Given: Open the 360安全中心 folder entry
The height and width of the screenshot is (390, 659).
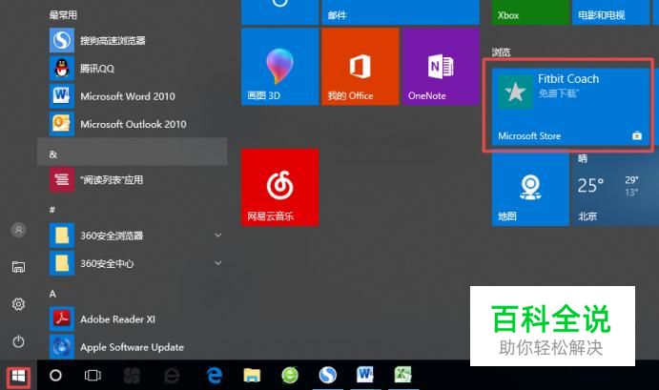Looking at the screenshot, I should point(133,263).
